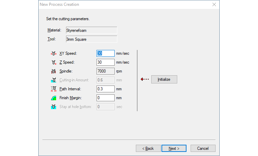Select the Spindle rpm field
This screenshot has width=258, height=156.
click(105, 71)
